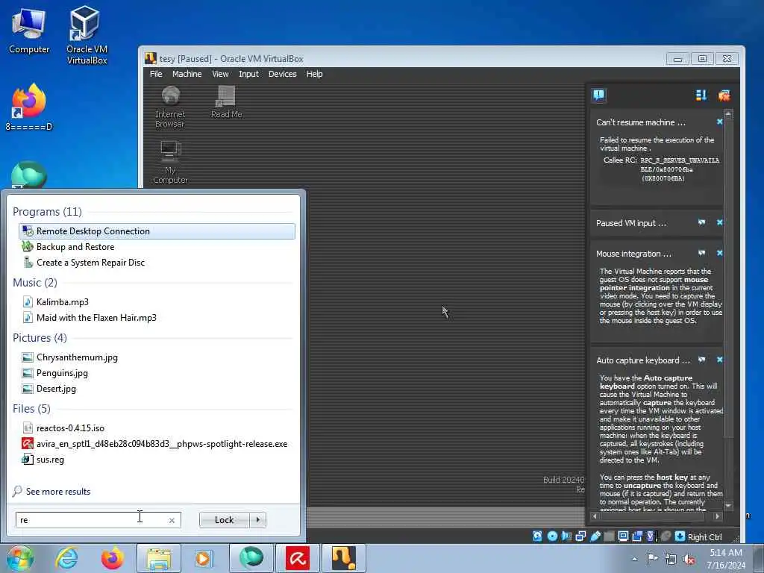Open the View menu in VirtualBox
The width and height of the screenshot is (764, 573).
(220, 74)
